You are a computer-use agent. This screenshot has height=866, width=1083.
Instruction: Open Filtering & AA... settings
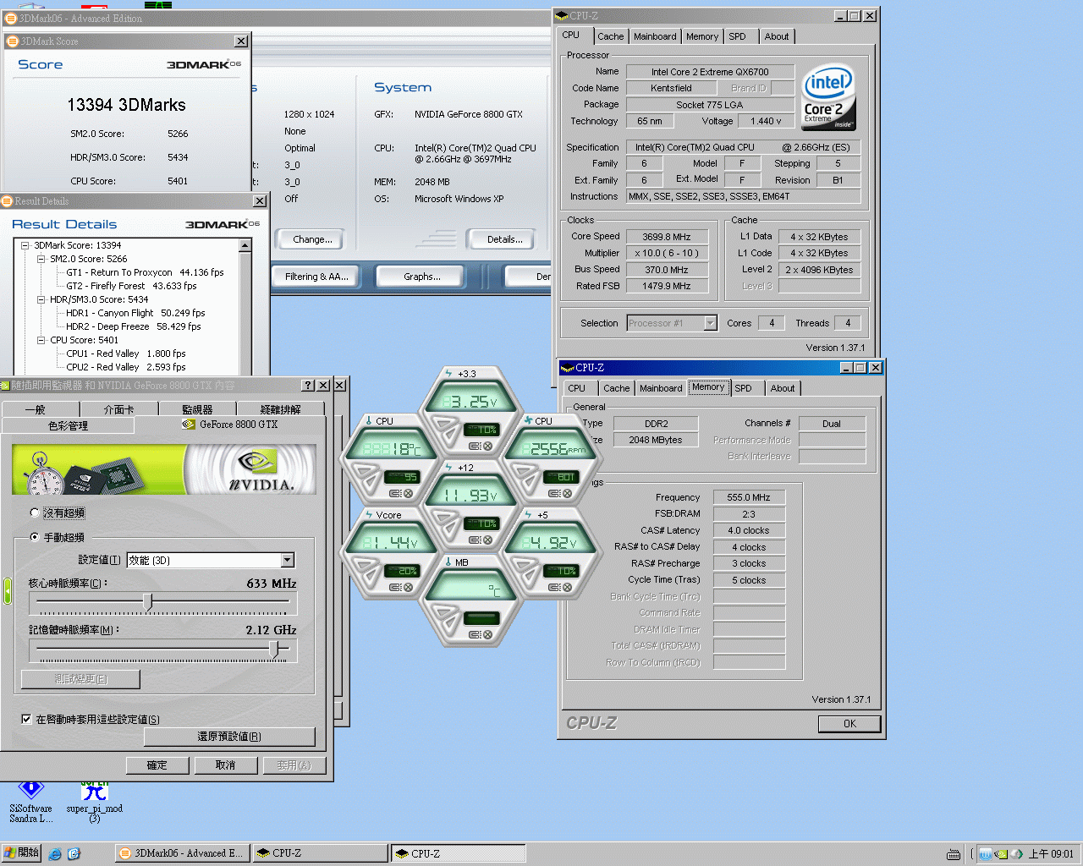(x=316, y=277)
